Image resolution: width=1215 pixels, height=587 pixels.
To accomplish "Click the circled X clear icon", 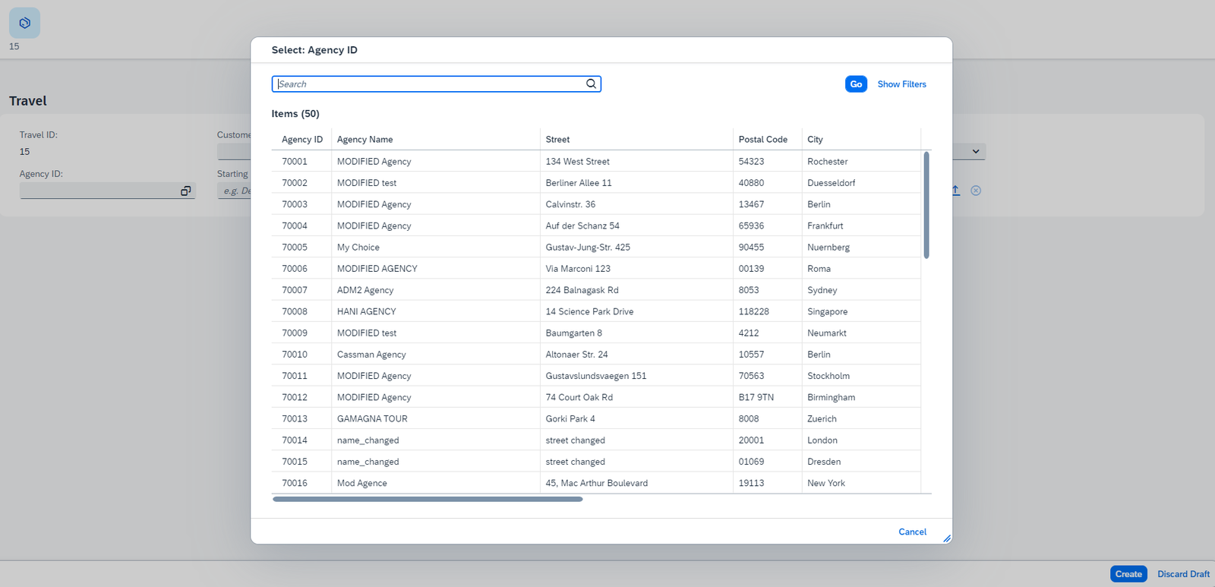I will pos(976,191).
